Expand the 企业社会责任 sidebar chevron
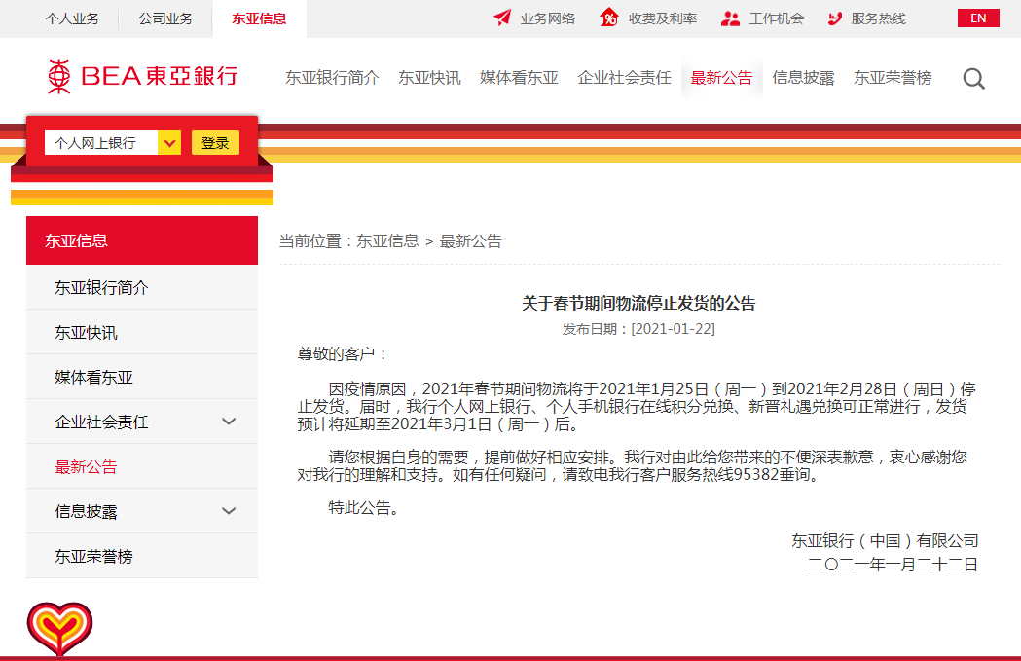The image size is (1021, 661). 229,422
